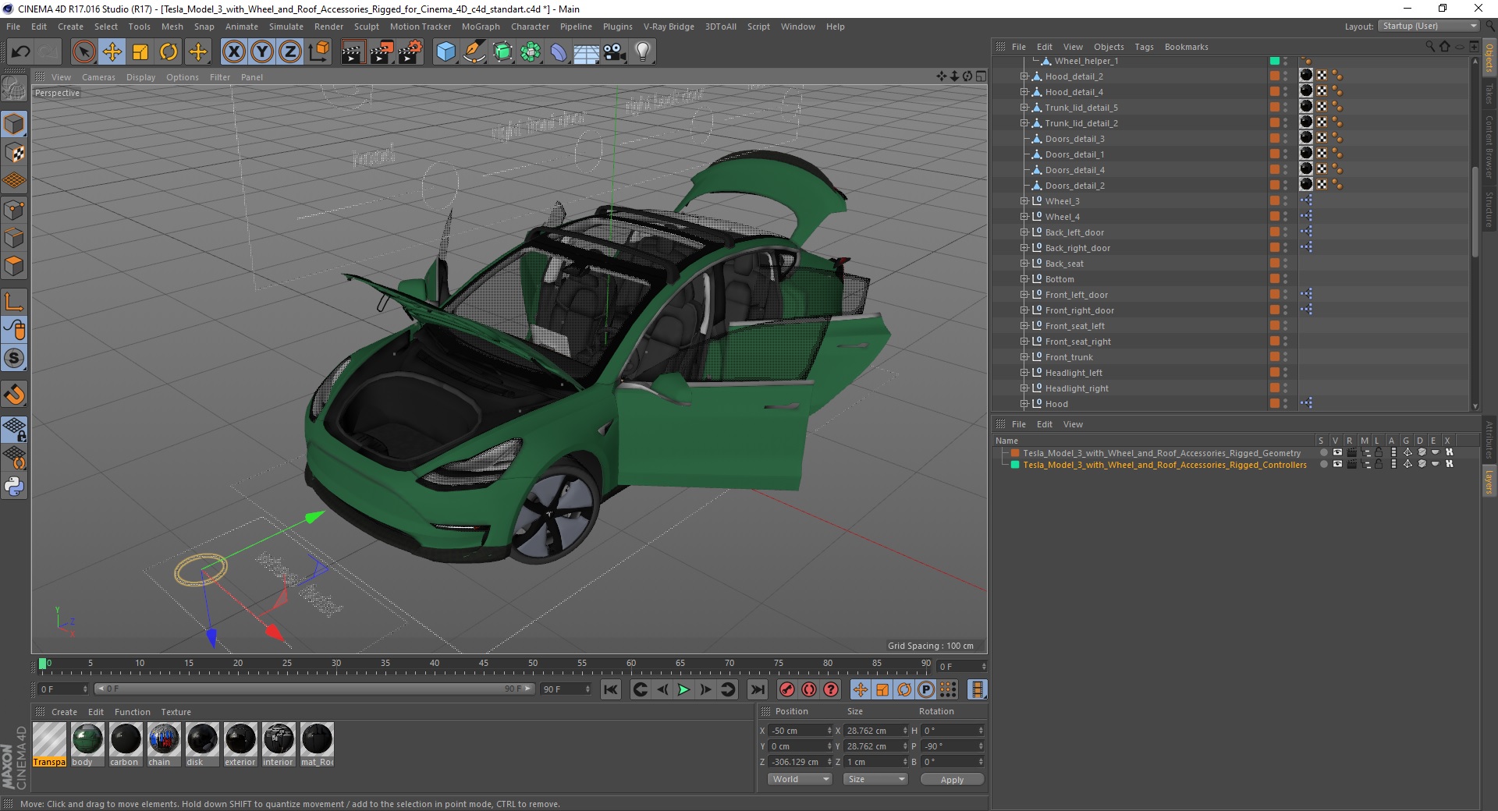1498x811 pixels.
Task: Expand the Front_trunk object
Action: coord(1024,357)
